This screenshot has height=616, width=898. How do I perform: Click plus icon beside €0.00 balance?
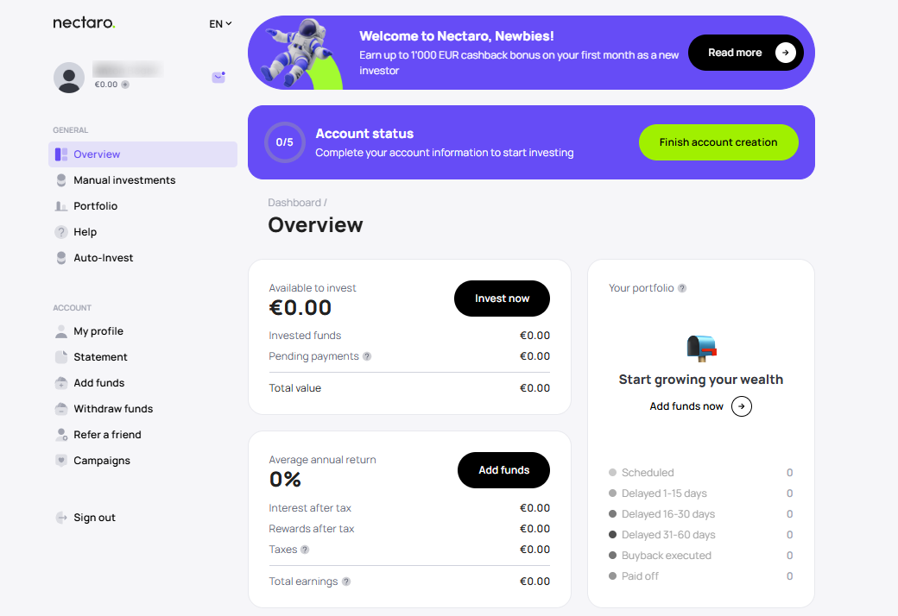[x=125, y=85]
